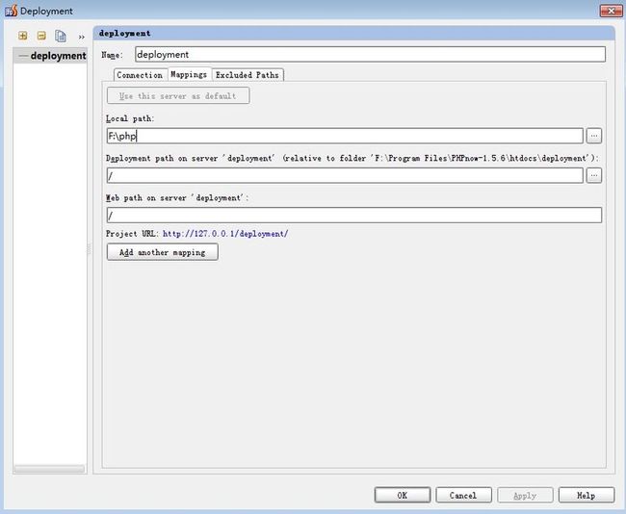Switch to the Excluded Paths tab
This screenshot has width=626, height=514.
(248, 75)
